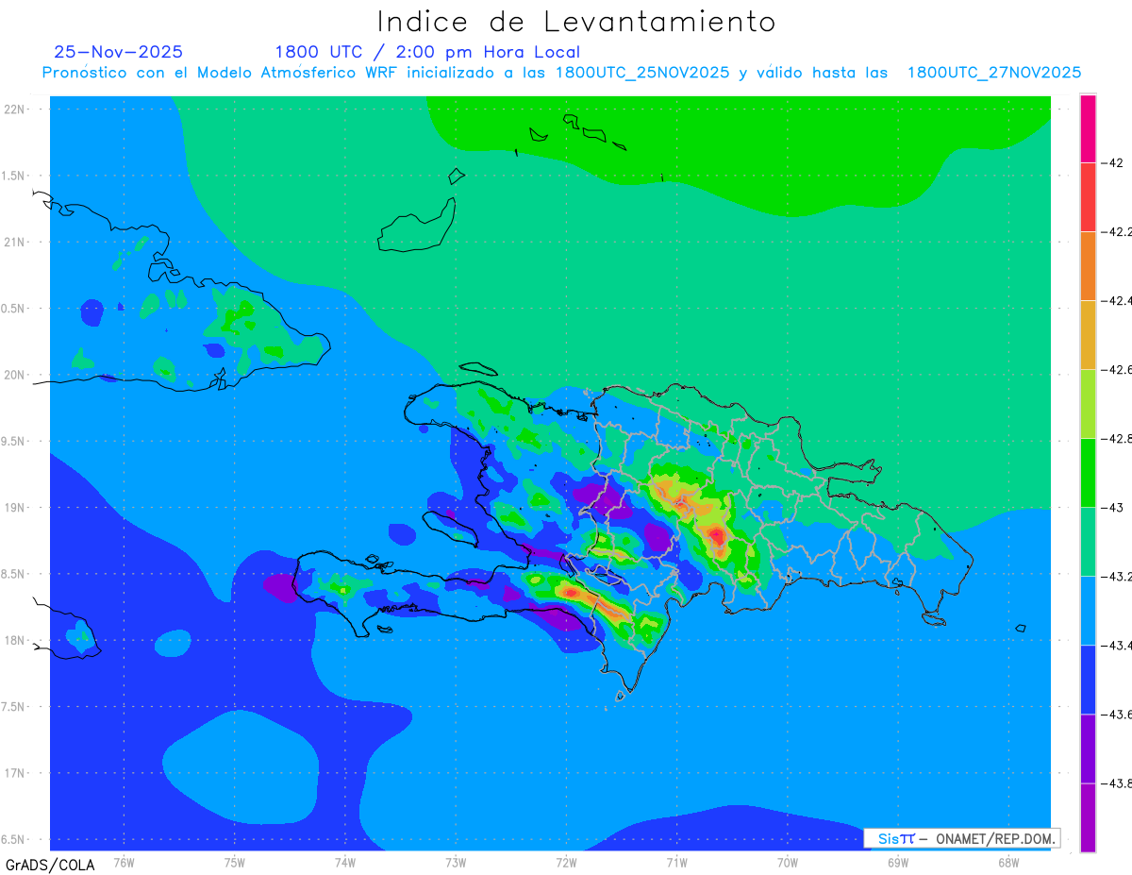Screen dimensions: 1132x875
Task: Click the 75W longitude axis label
Action: [x=235, y=862]
